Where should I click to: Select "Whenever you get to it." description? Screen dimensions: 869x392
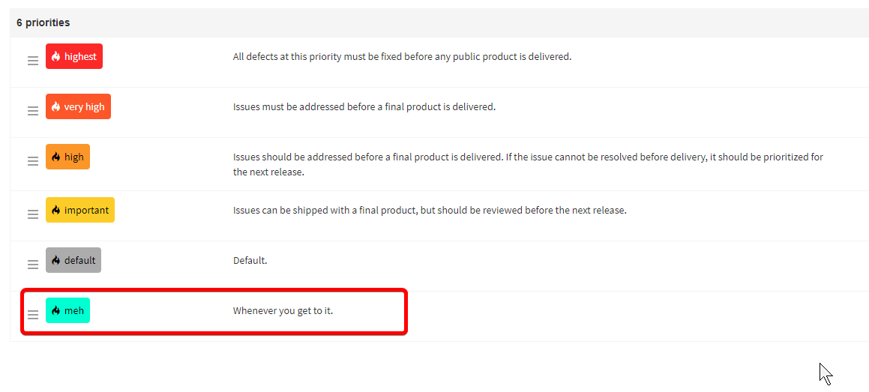(283, 310)
